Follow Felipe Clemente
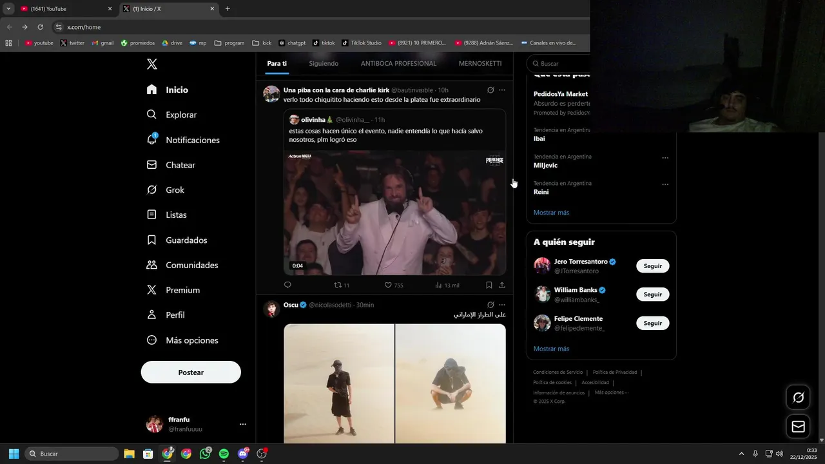The image size is (825, 464). pos(653,323)
